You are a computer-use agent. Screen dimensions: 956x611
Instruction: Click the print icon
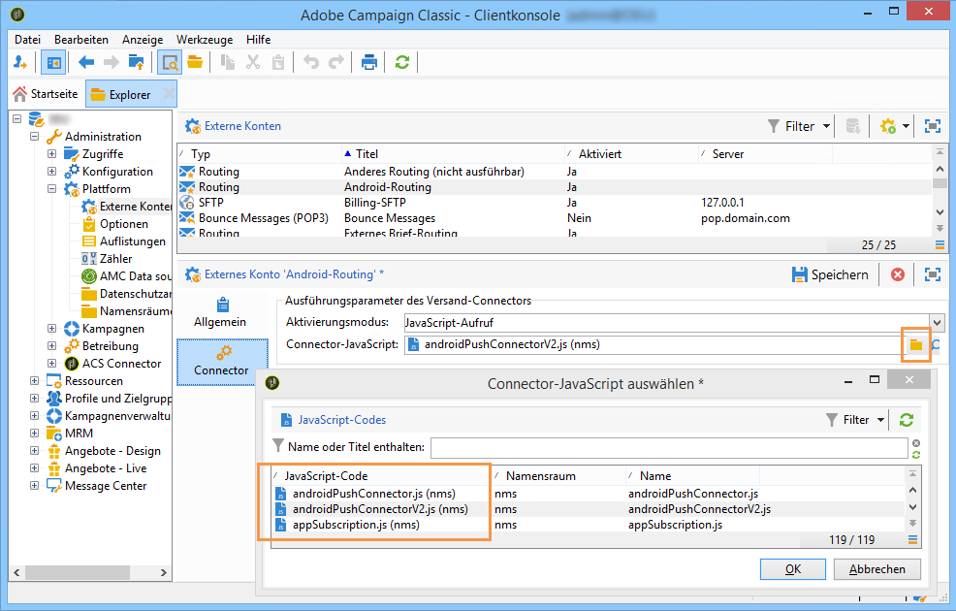click(368, 62)
